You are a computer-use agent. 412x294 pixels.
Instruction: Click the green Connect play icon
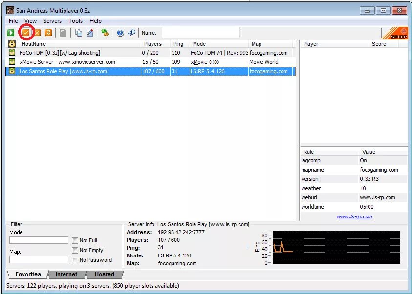coord(11,33)
